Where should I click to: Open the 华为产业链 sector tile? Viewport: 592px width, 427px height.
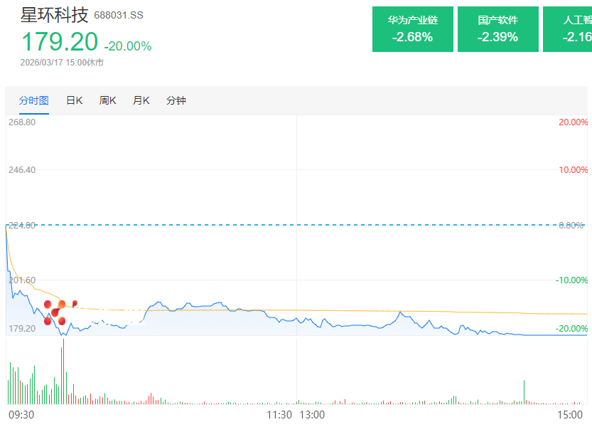(412, 29)
